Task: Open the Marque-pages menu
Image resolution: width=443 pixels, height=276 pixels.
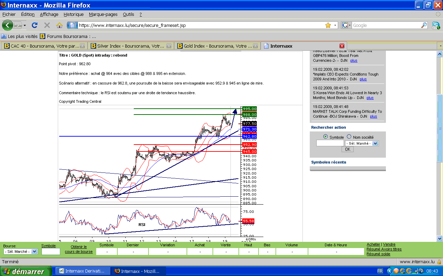Action: coord(103,14)
